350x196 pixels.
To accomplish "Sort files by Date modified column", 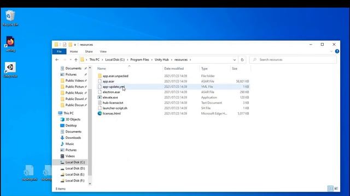I will [174, 69].
